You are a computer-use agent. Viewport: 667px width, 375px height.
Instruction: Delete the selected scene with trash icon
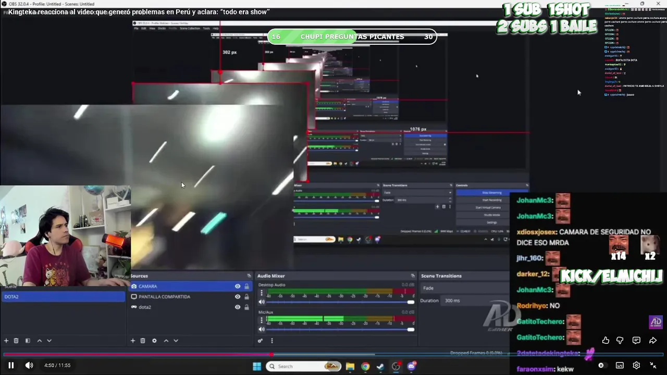click(16, 341)
